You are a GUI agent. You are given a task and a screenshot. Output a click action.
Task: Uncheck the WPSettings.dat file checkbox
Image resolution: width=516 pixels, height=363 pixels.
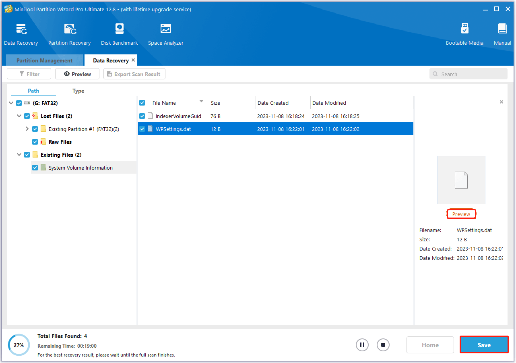(x=142, y=129)
